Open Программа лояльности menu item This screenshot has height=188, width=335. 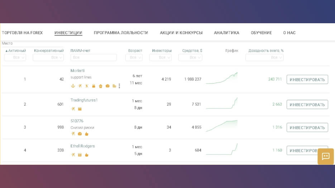click(121, 33)
